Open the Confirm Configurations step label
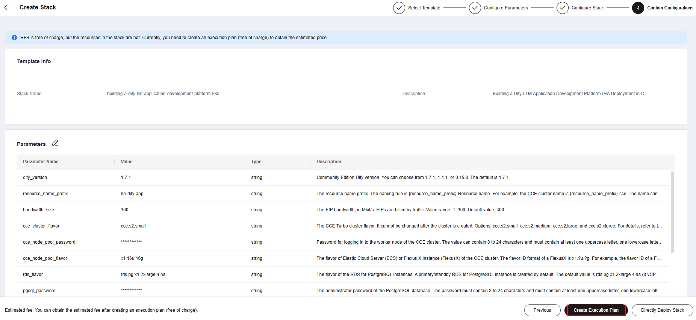The height and width of the screenshot is (320, 696). (670, 8)
